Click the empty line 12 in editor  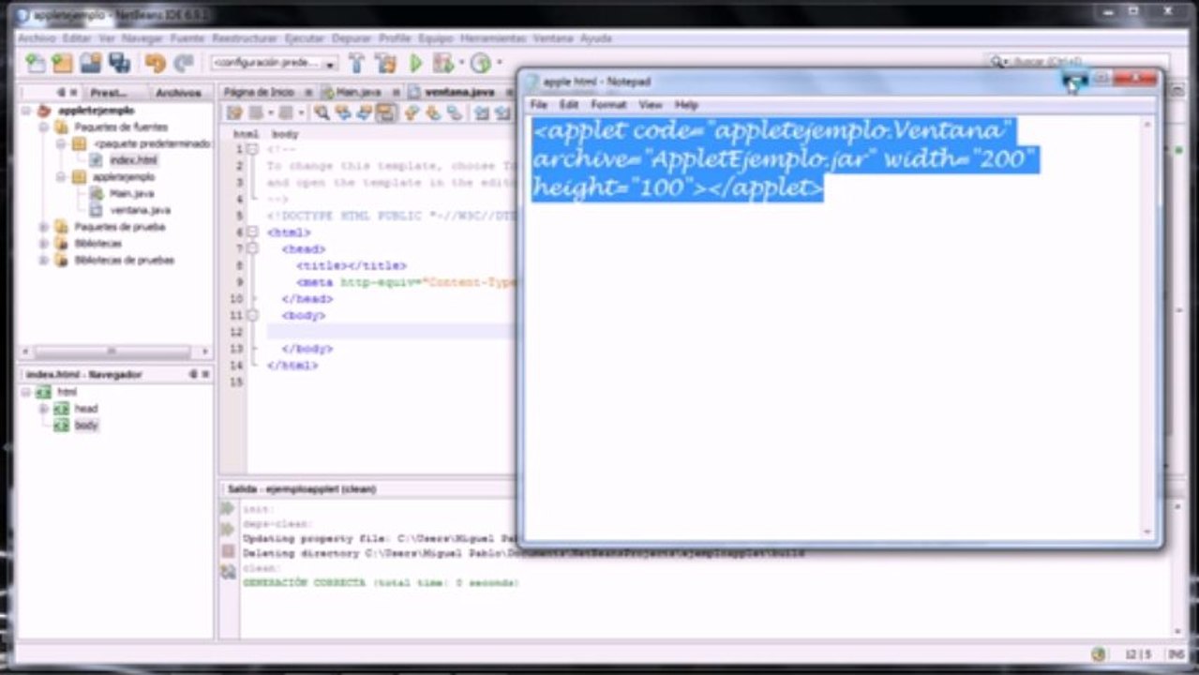tap(390, 332)
